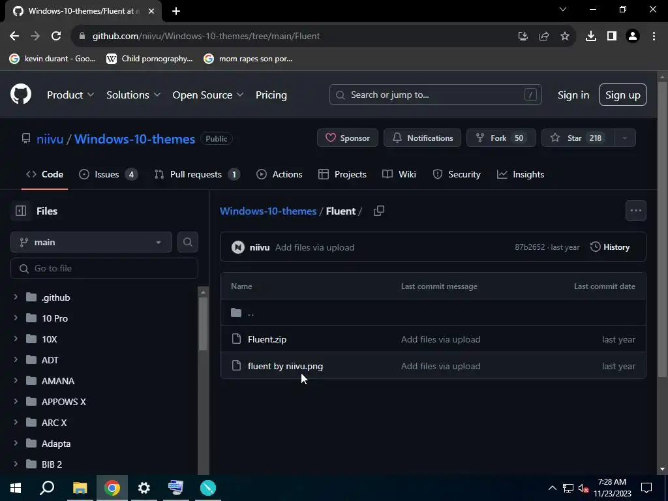This screenshot has height=501, width=668.
Task: Click Windows-10-themes in the breadcrumb
Action: pyautogui.click(x=268, y=211)
